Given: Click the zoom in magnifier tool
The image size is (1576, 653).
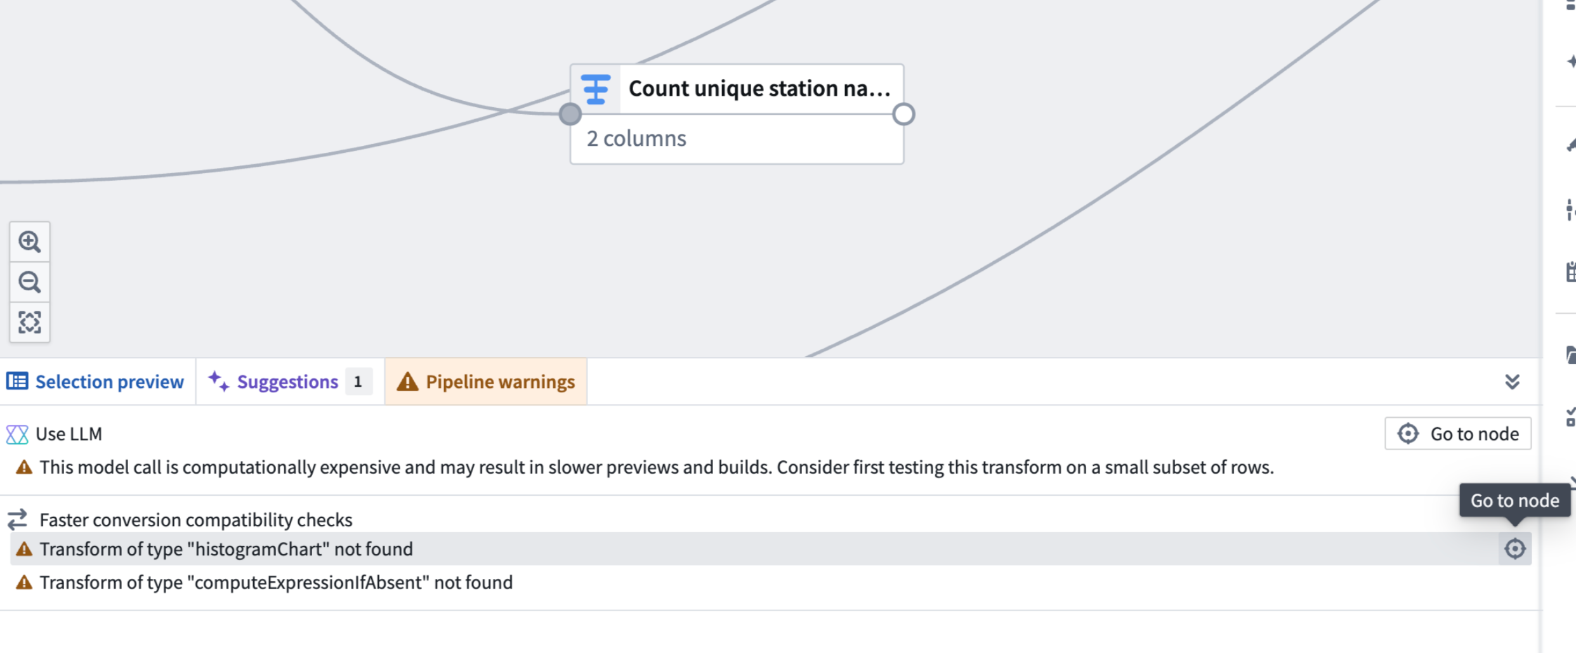Looking at the screenshot, I should point(29,242).
